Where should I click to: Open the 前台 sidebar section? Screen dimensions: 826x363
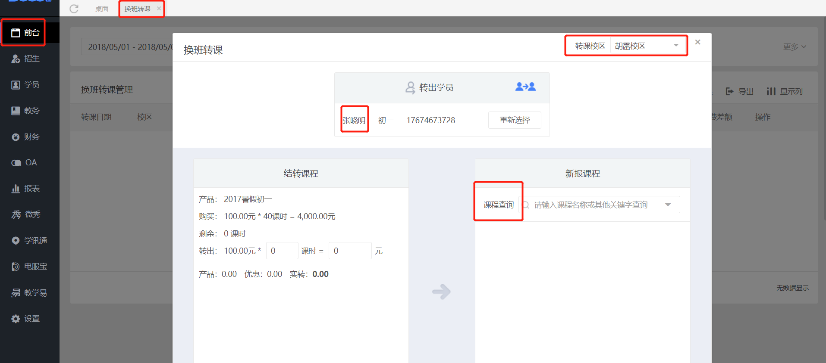coord(25,33)
